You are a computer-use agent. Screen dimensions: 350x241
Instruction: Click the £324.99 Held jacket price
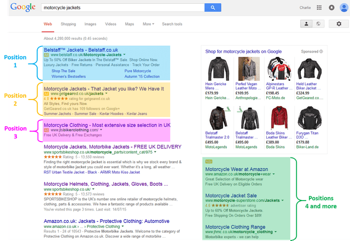point(302,93)
